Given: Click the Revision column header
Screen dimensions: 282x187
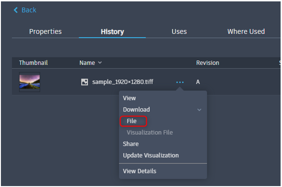Looking at the screenshot, I should (x=208, y=63).
